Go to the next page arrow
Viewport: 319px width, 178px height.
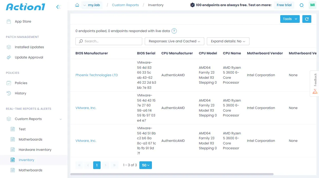point(105,165)
